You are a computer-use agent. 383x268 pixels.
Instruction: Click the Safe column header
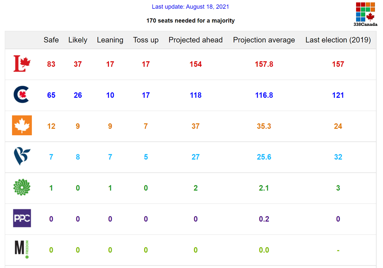(51, 40)
